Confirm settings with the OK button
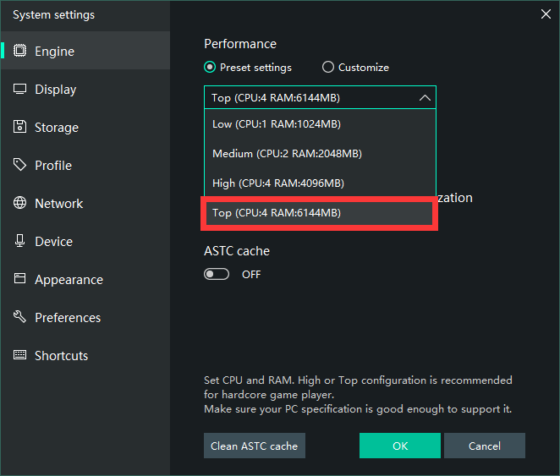 click(x=399, y=446)
